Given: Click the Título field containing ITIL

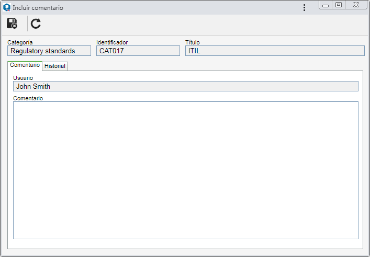Looking at the screenshot, I should 275,51.
